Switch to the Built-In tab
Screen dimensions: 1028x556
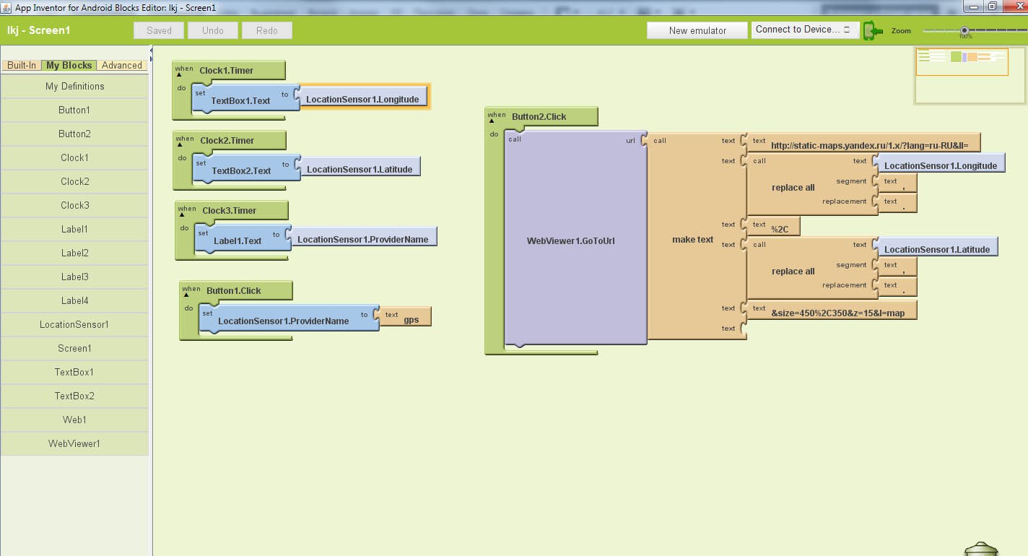coord(22,65)
